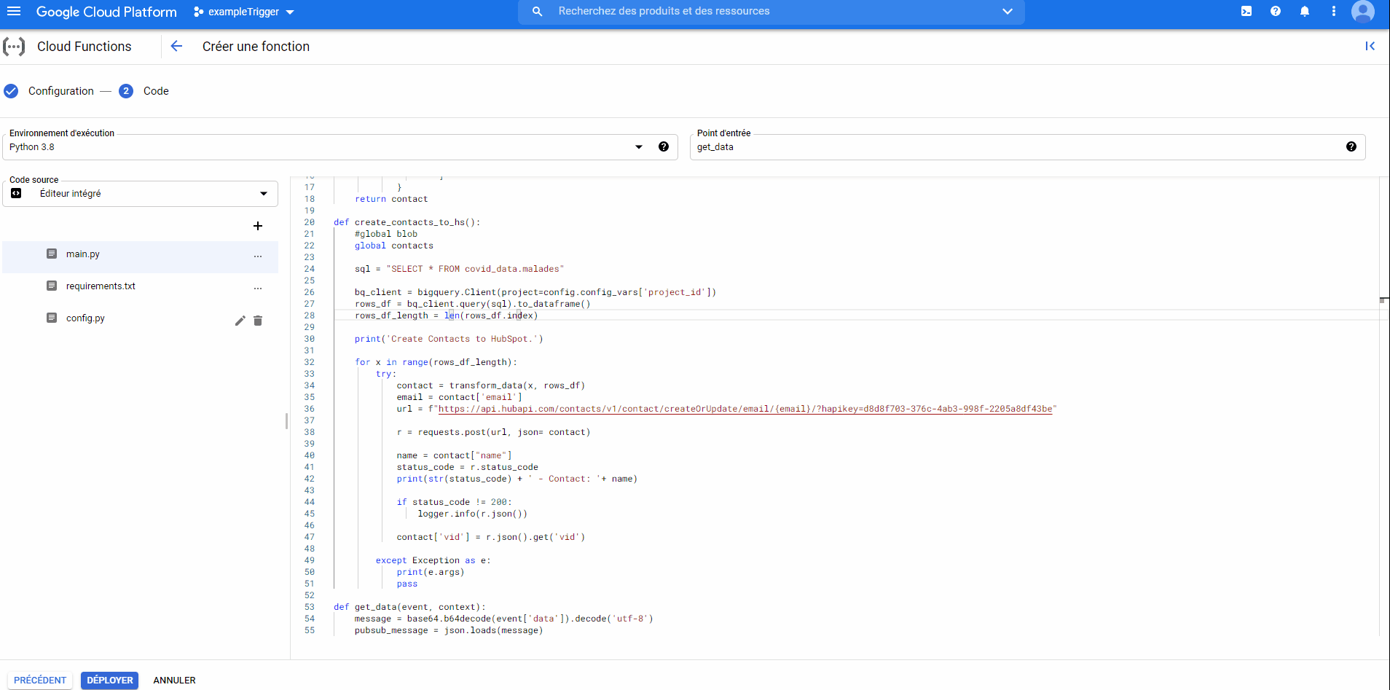
Task: Open more options for requirements.txt
Action: [258, 288]
